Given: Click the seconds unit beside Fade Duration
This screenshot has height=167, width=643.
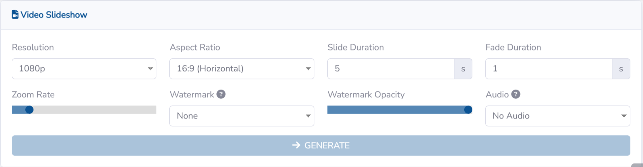Looking at the screenshot, I should point(621,69).
